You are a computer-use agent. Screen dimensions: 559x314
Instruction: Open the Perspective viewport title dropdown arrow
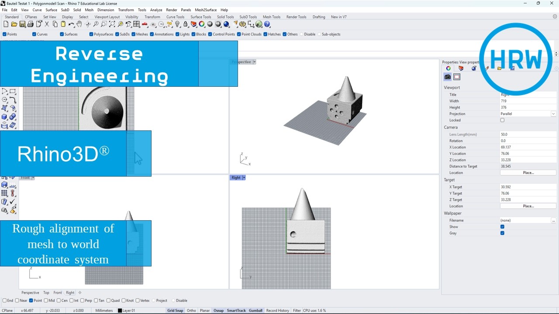tap(254, 62)
